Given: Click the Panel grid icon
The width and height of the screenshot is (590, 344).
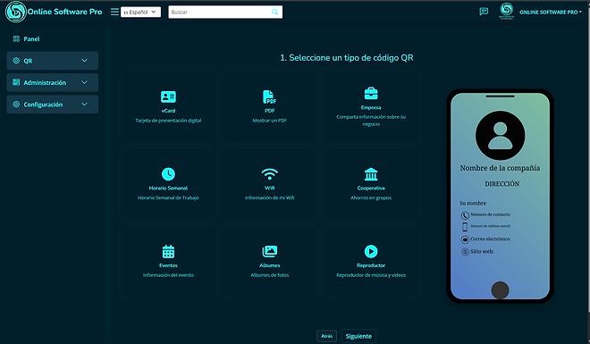Looking at the screenshot, I should click(x=16, y=38).
